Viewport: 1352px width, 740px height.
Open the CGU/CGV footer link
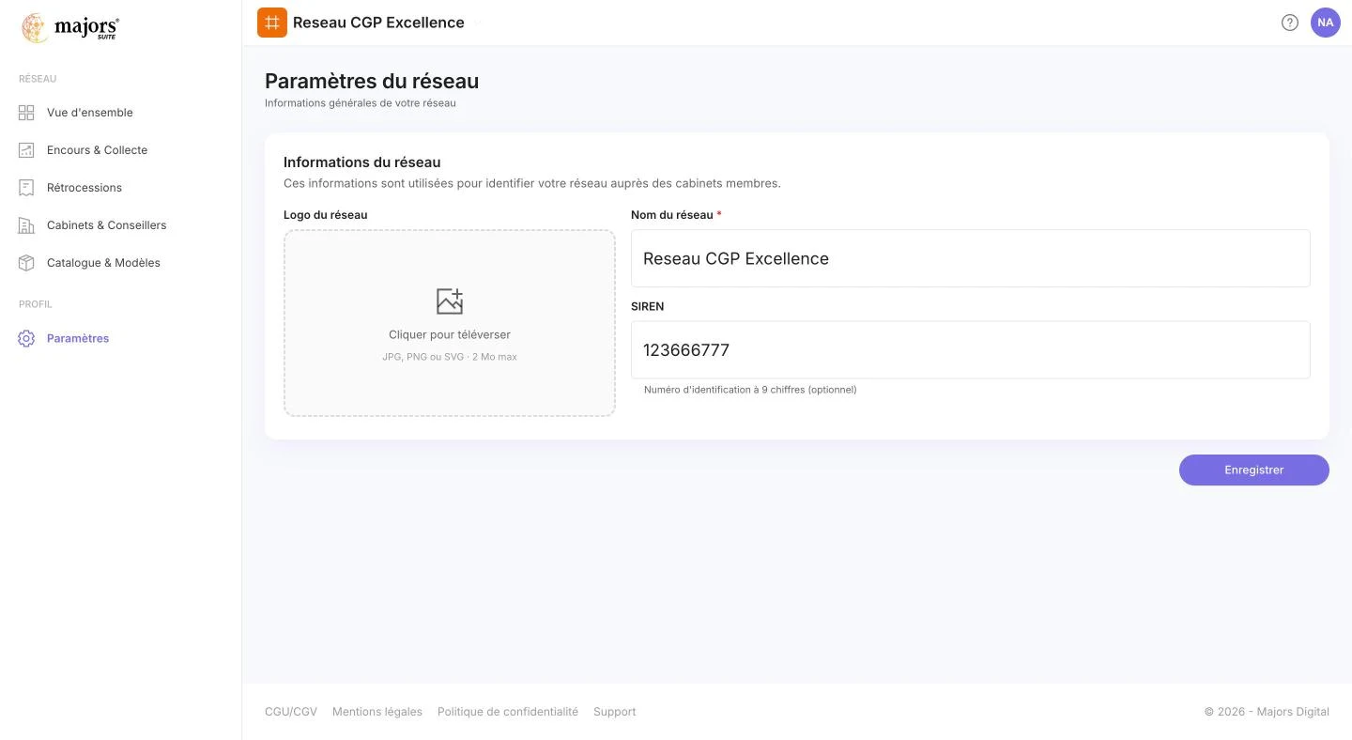291,712
